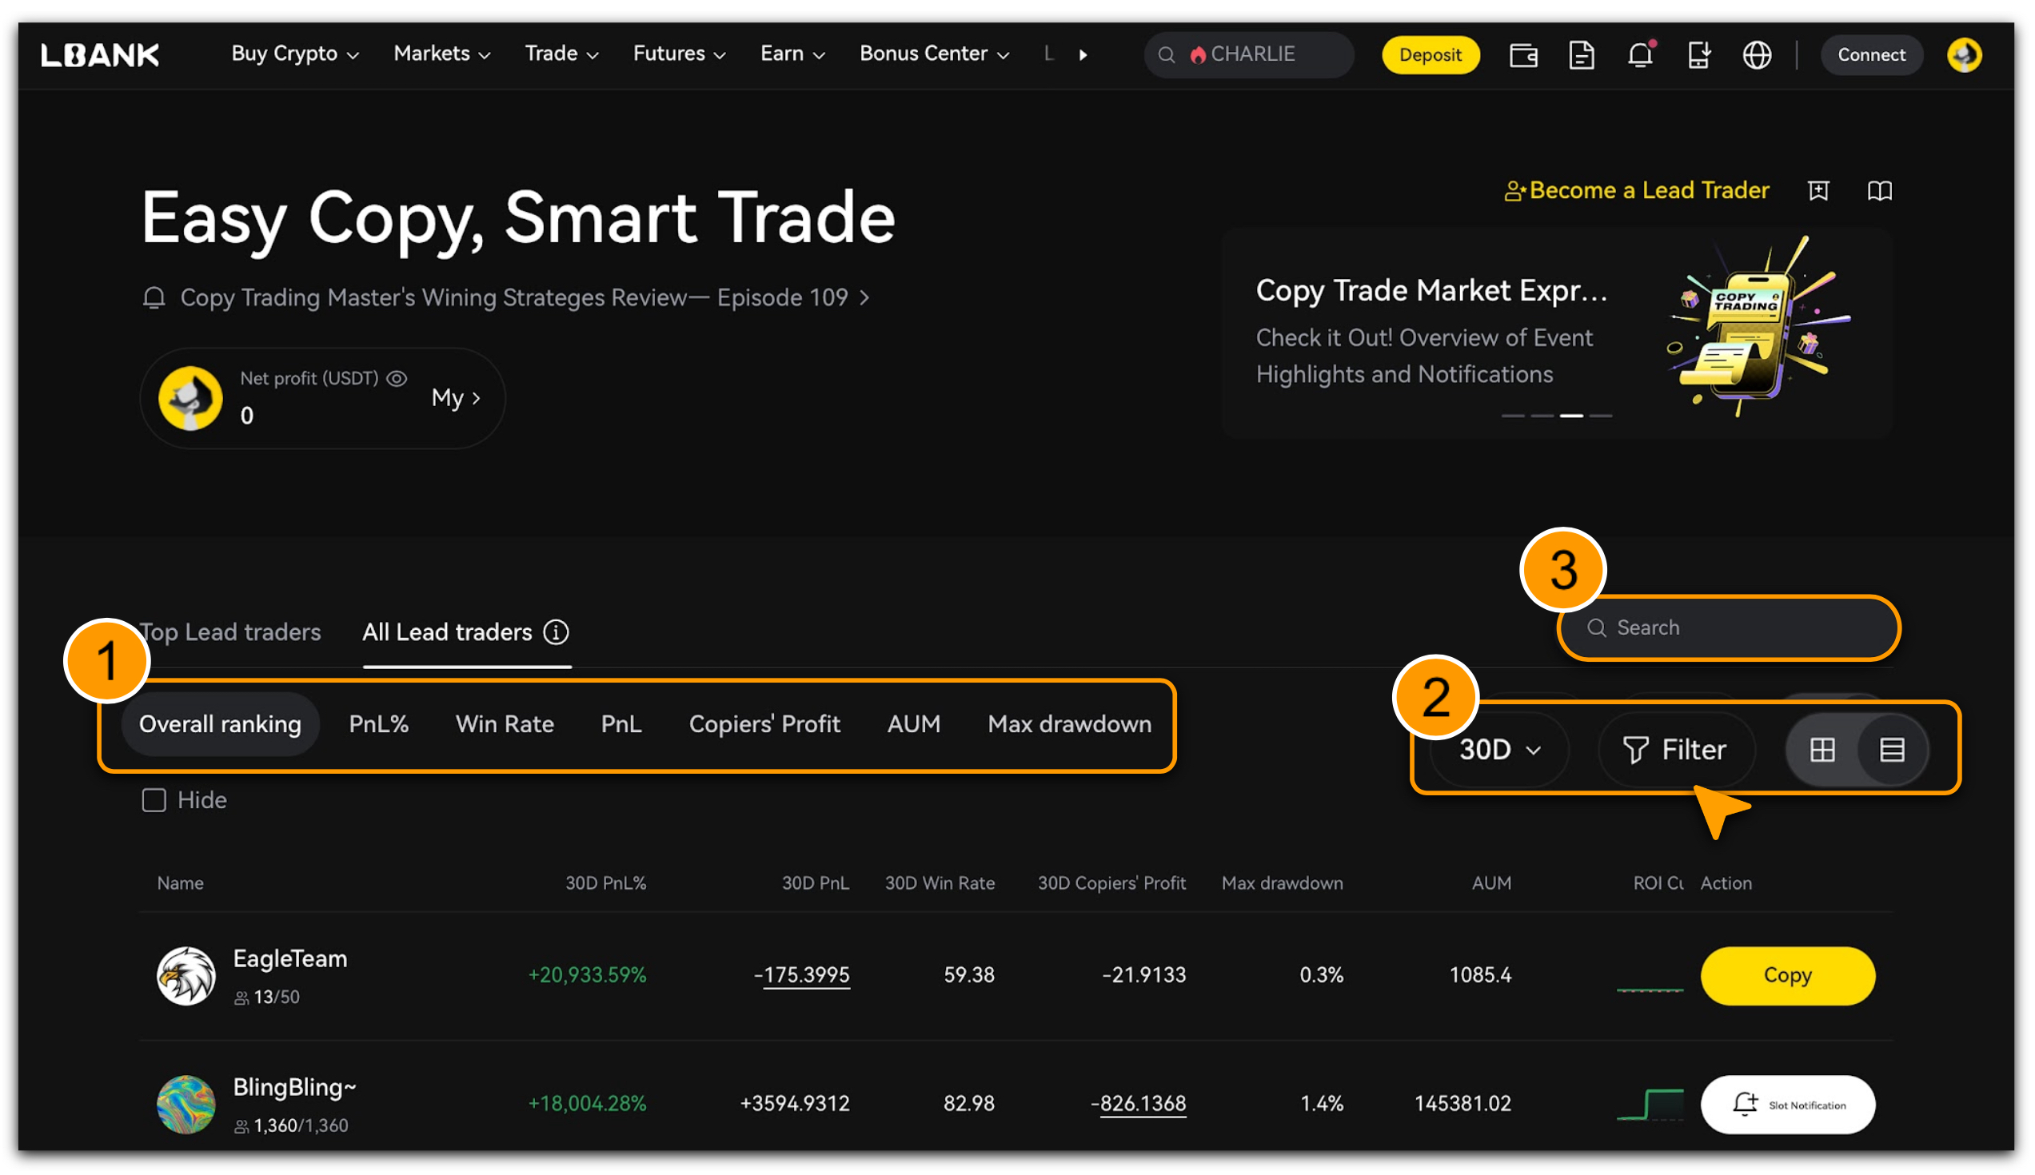2035x1175 pixels.
Task: Switch to grid card view
Action: [1822, 750]
